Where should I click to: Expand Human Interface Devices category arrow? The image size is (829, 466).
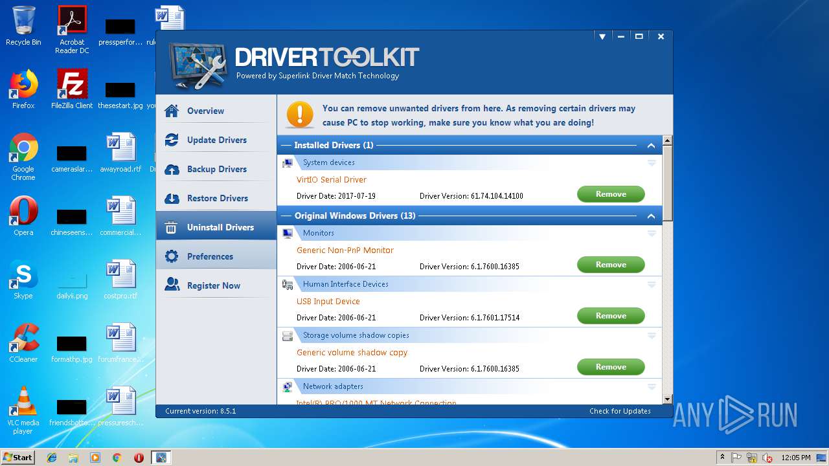click(x=652, y=285)
